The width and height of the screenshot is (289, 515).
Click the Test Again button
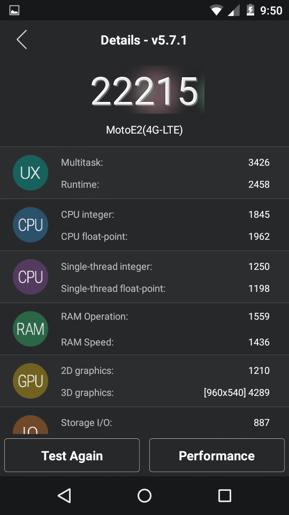click(72, 455)
